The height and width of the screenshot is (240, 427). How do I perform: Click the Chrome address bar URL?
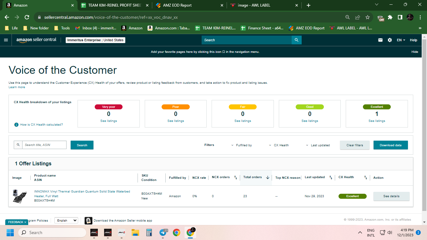tap(111, 17)
